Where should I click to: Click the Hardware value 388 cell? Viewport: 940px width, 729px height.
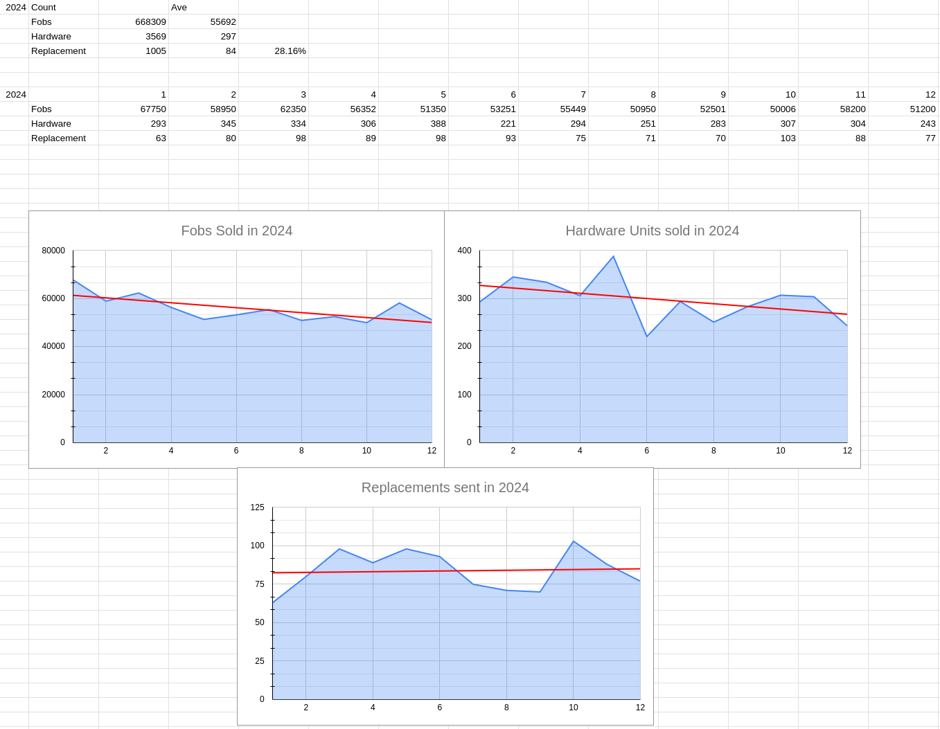414,124
